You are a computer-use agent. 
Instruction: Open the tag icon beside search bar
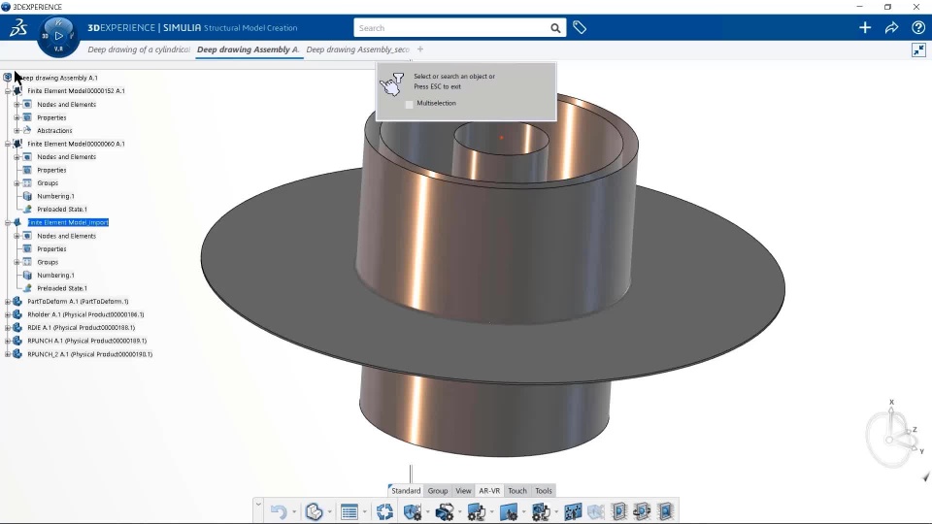tap(580, 28)
